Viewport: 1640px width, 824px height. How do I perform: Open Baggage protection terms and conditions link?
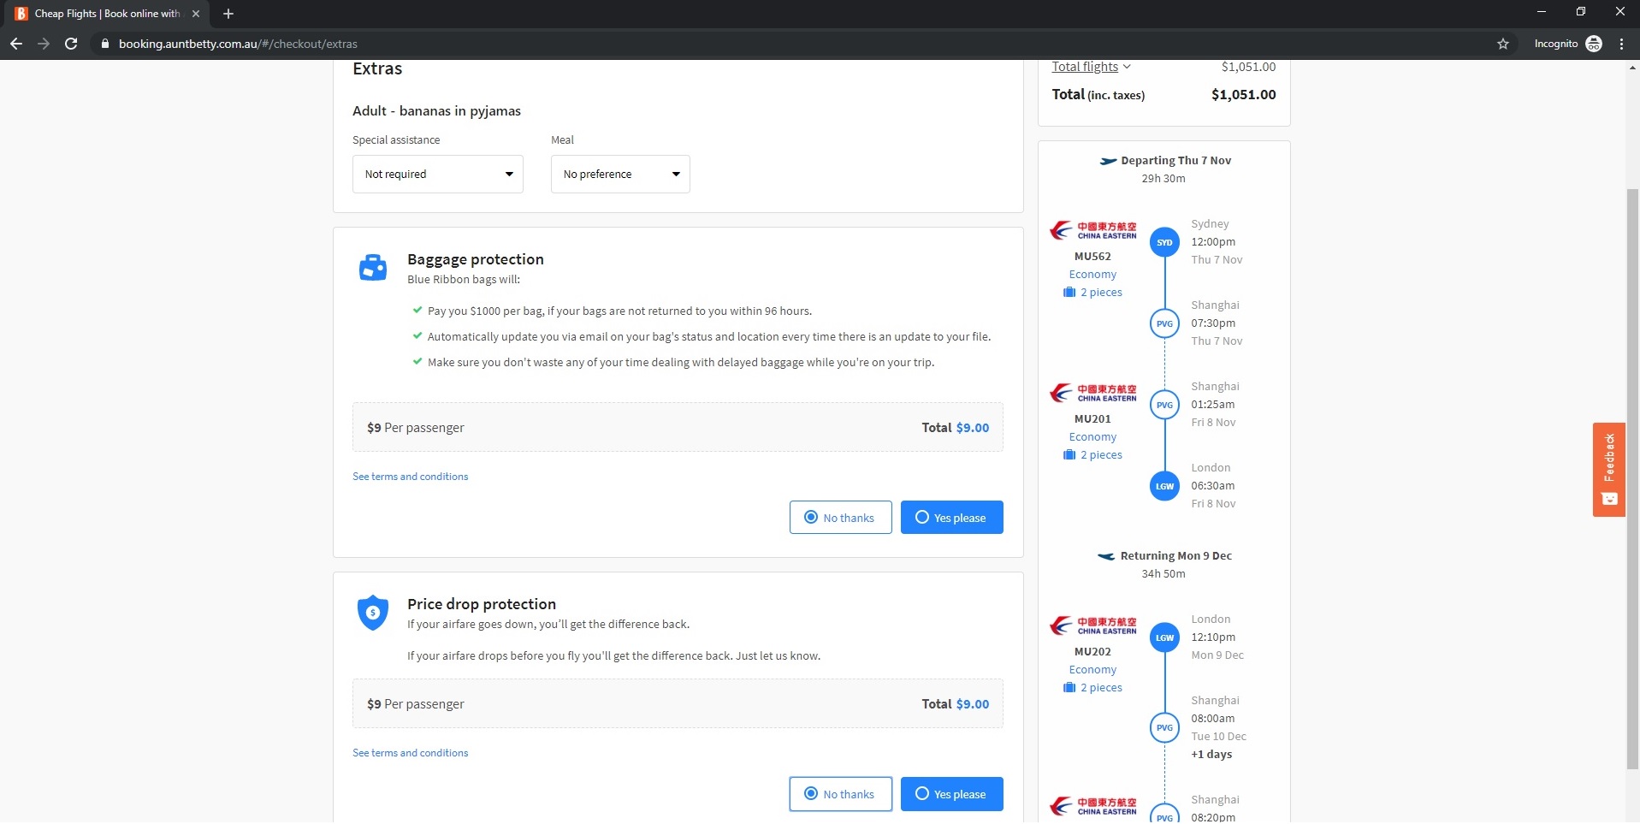tap(410, 477)
